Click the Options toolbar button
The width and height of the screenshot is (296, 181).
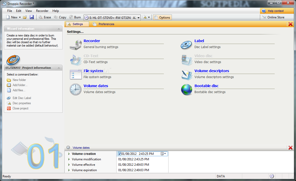tap(162, 18)
